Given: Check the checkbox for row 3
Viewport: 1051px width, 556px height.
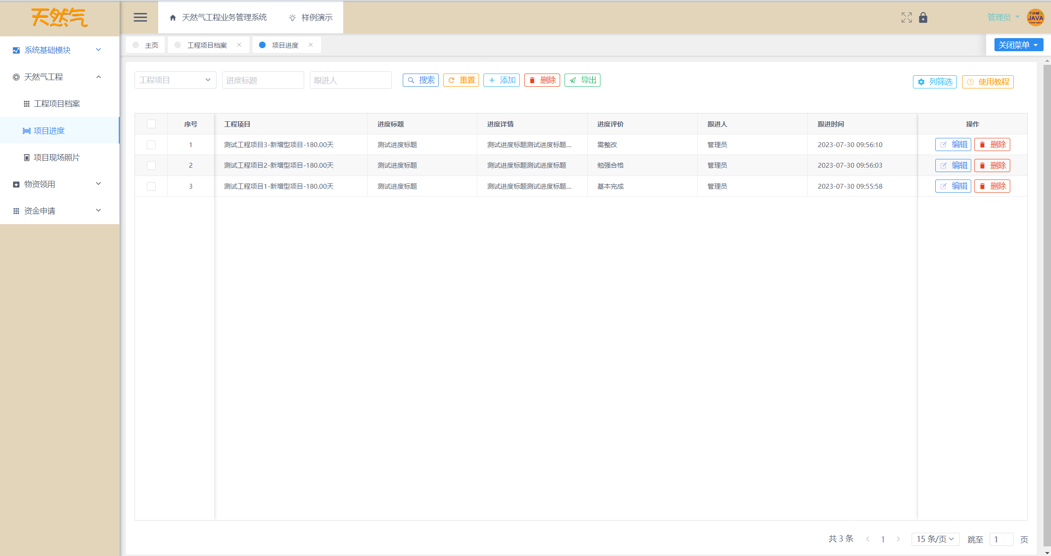Looking at the screenshot, I should tap(151, 187).
